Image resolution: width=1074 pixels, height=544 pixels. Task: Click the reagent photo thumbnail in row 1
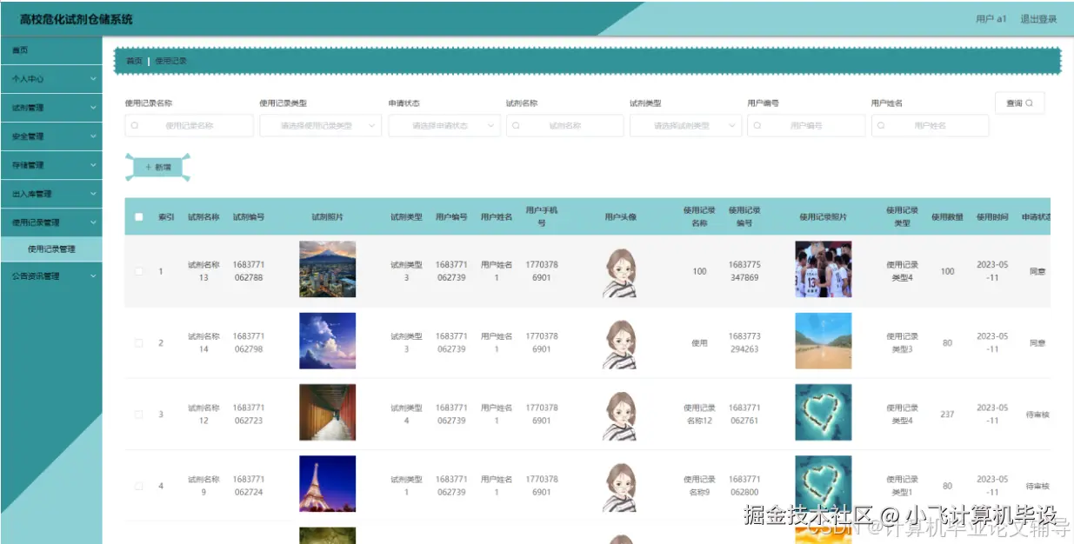coord(328,270)
